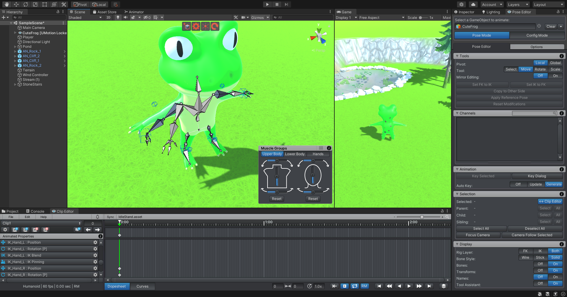This screenshot has width=567, height=297.
Task: Open the Lighting tab
Action: pos(491,12)
